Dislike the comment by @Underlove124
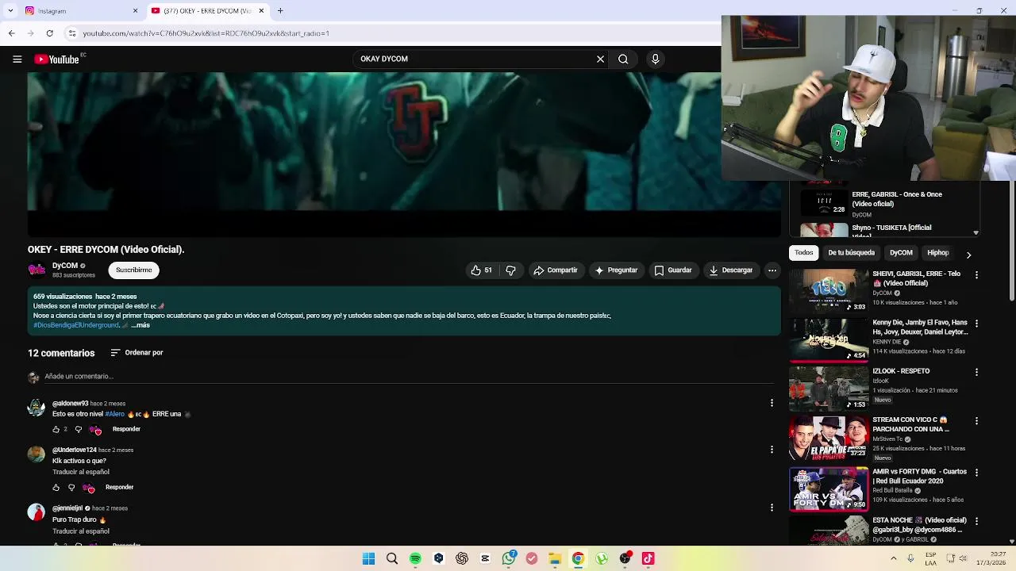Viewport: 1016px width, 571px height. coord(71,487)
